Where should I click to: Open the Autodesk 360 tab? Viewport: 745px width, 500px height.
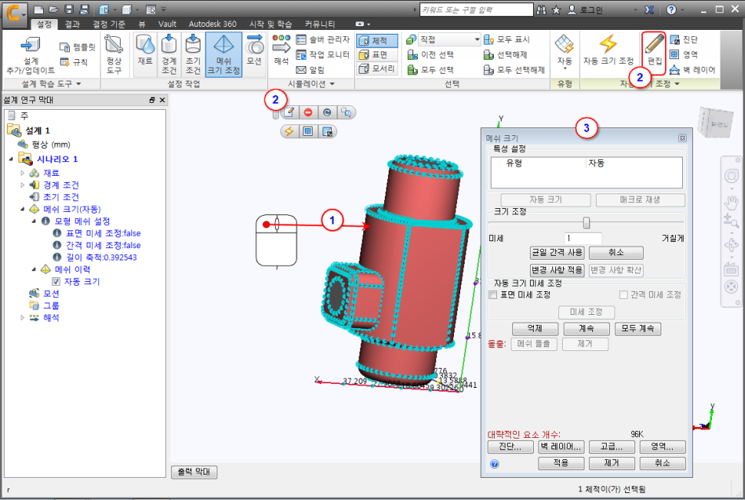[x=213, y=24]
